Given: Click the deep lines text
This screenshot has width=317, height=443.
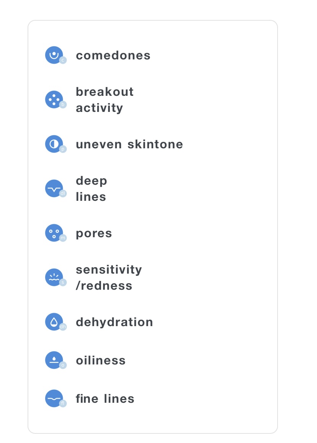Looking at the screenshot, I should click(91, 189).
